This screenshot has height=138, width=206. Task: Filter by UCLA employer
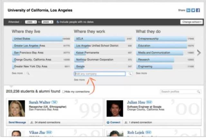pyautogui.click(x=103, y=39)
